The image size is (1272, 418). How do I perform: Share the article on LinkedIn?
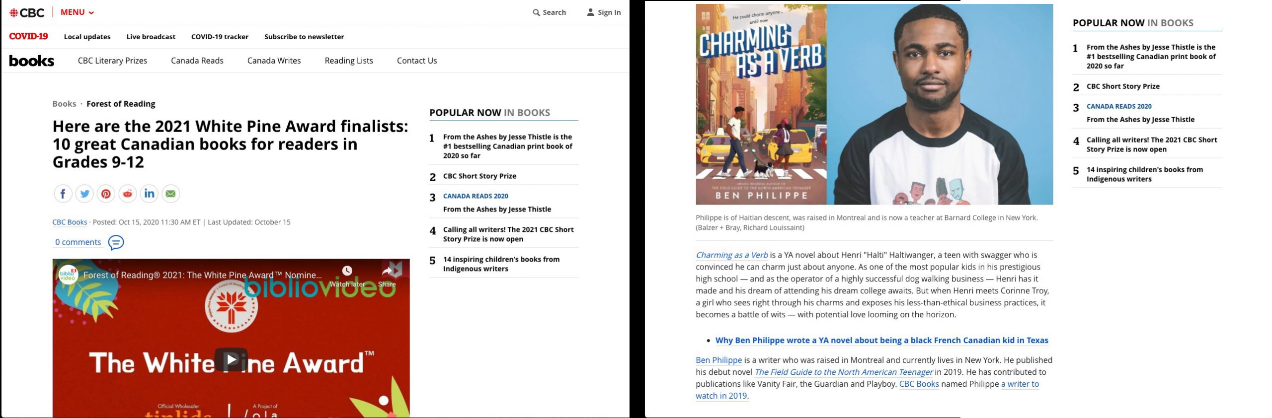click(x=149, y=194)
